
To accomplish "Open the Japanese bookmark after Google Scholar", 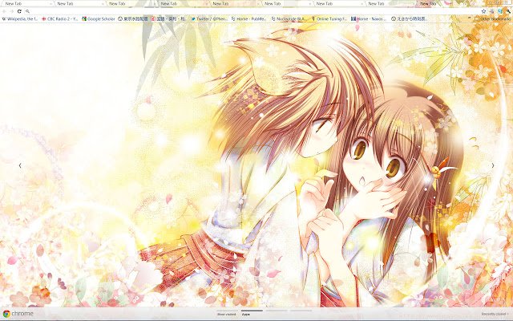I will [133, 19].
